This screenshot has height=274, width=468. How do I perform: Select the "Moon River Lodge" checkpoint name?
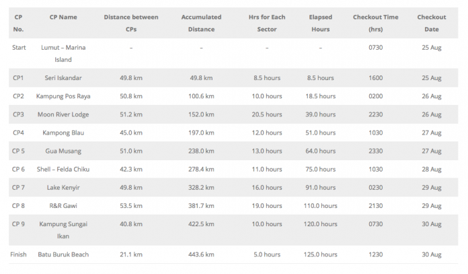coord(63,114)
